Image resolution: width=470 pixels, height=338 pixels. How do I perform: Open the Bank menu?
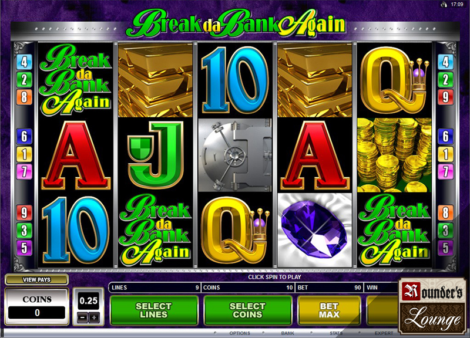(287, 333)
